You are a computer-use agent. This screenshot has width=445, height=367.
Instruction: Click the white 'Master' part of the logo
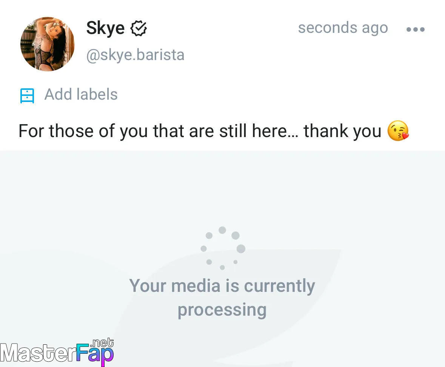(38, 353)
